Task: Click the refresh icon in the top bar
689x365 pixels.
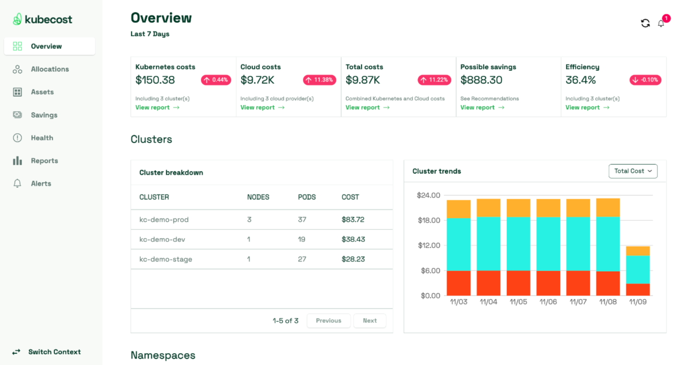Action: pyautogui.click(x=645, y=23)
